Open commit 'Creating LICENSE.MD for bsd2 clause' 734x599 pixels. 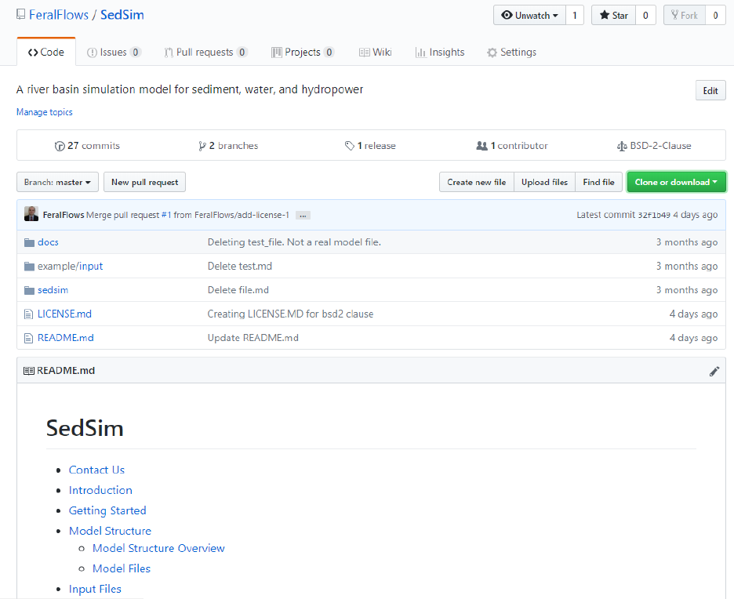[x=290, y=314]
